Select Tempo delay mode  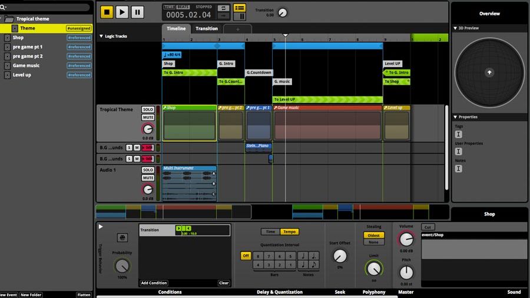289,232
